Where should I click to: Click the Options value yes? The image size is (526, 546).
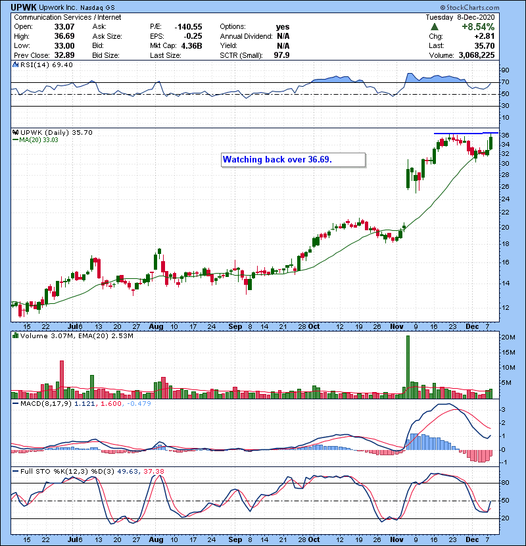[x=283, y=27]
